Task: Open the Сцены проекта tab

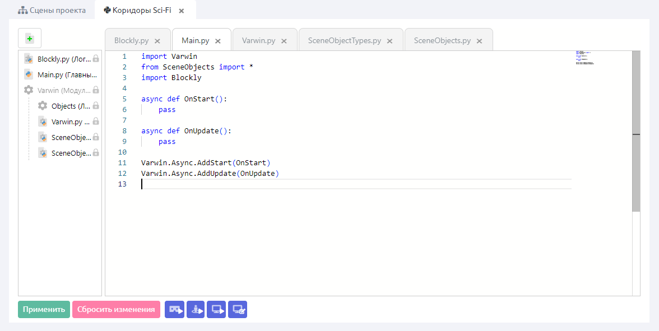Action: (x=52, y=11)
